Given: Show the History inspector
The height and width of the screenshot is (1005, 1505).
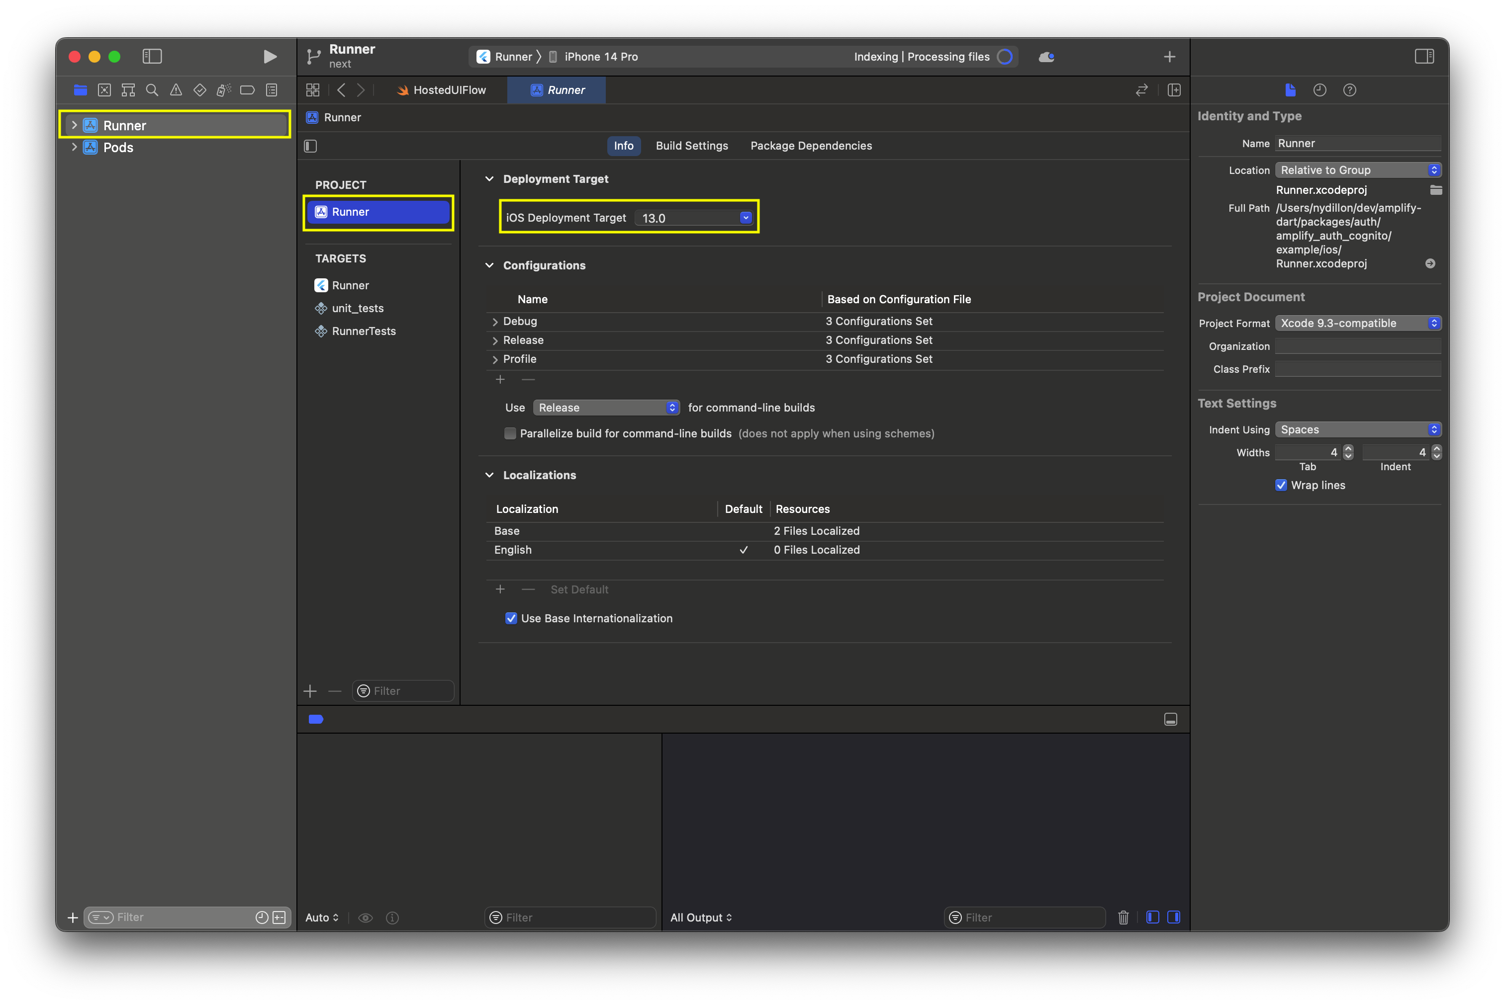Looking at the screenshot, I should [x=1319, y=90].
